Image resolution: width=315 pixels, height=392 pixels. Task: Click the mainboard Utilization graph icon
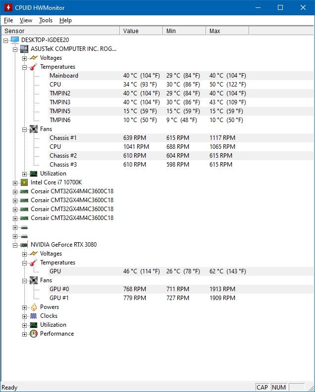coord(34,174)
